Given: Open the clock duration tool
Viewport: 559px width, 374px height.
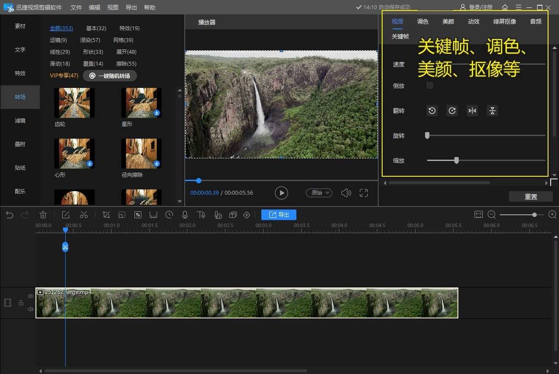Looking at the screenshot, I should (169, 215).
